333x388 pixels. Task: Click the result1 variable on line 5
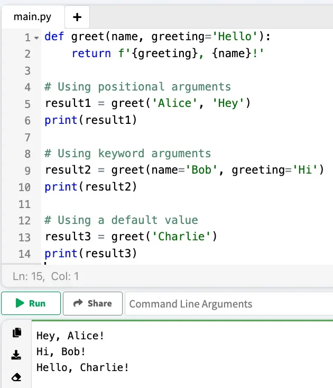point(68,103)
